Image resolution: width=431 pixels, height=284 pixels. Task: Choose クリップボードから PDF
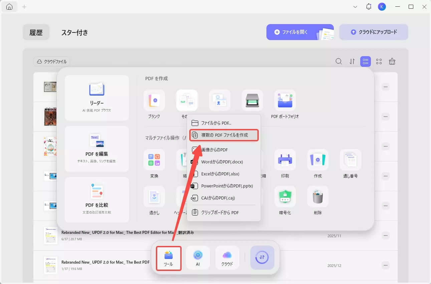224,212
